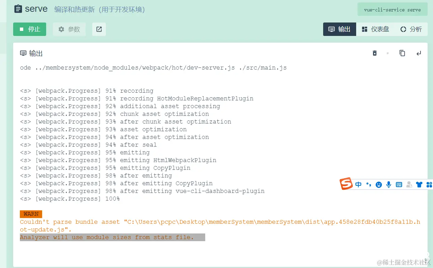This screenshot has width=433, height=268.
Task: Click the orange WARN badge
Action: point(31,214)
